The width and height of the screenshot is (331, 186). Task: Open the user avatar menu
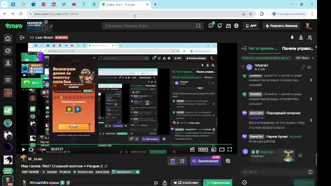pos(308,26)
